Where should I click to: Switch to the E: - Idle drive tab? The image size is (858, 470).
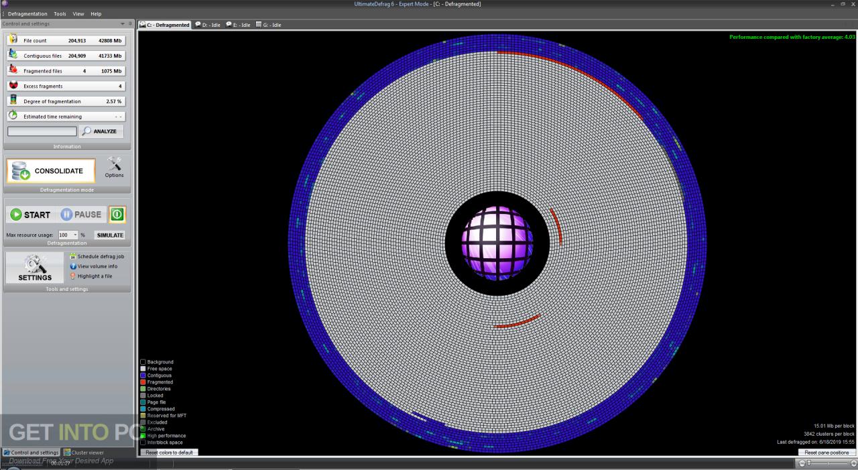(x=238, y=25)
